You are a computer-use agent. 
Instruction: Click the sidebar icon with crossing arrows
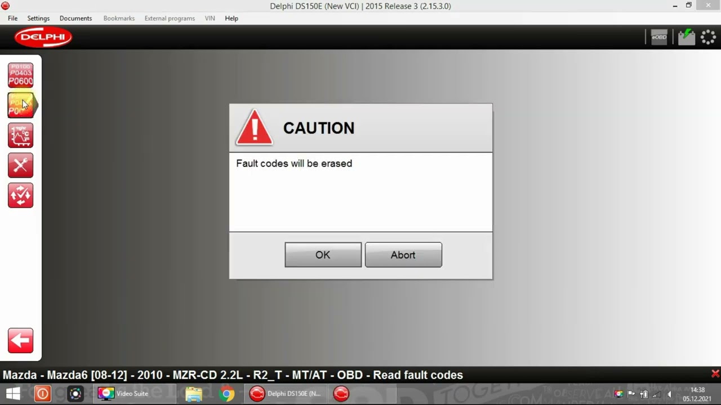coord(20,195)
